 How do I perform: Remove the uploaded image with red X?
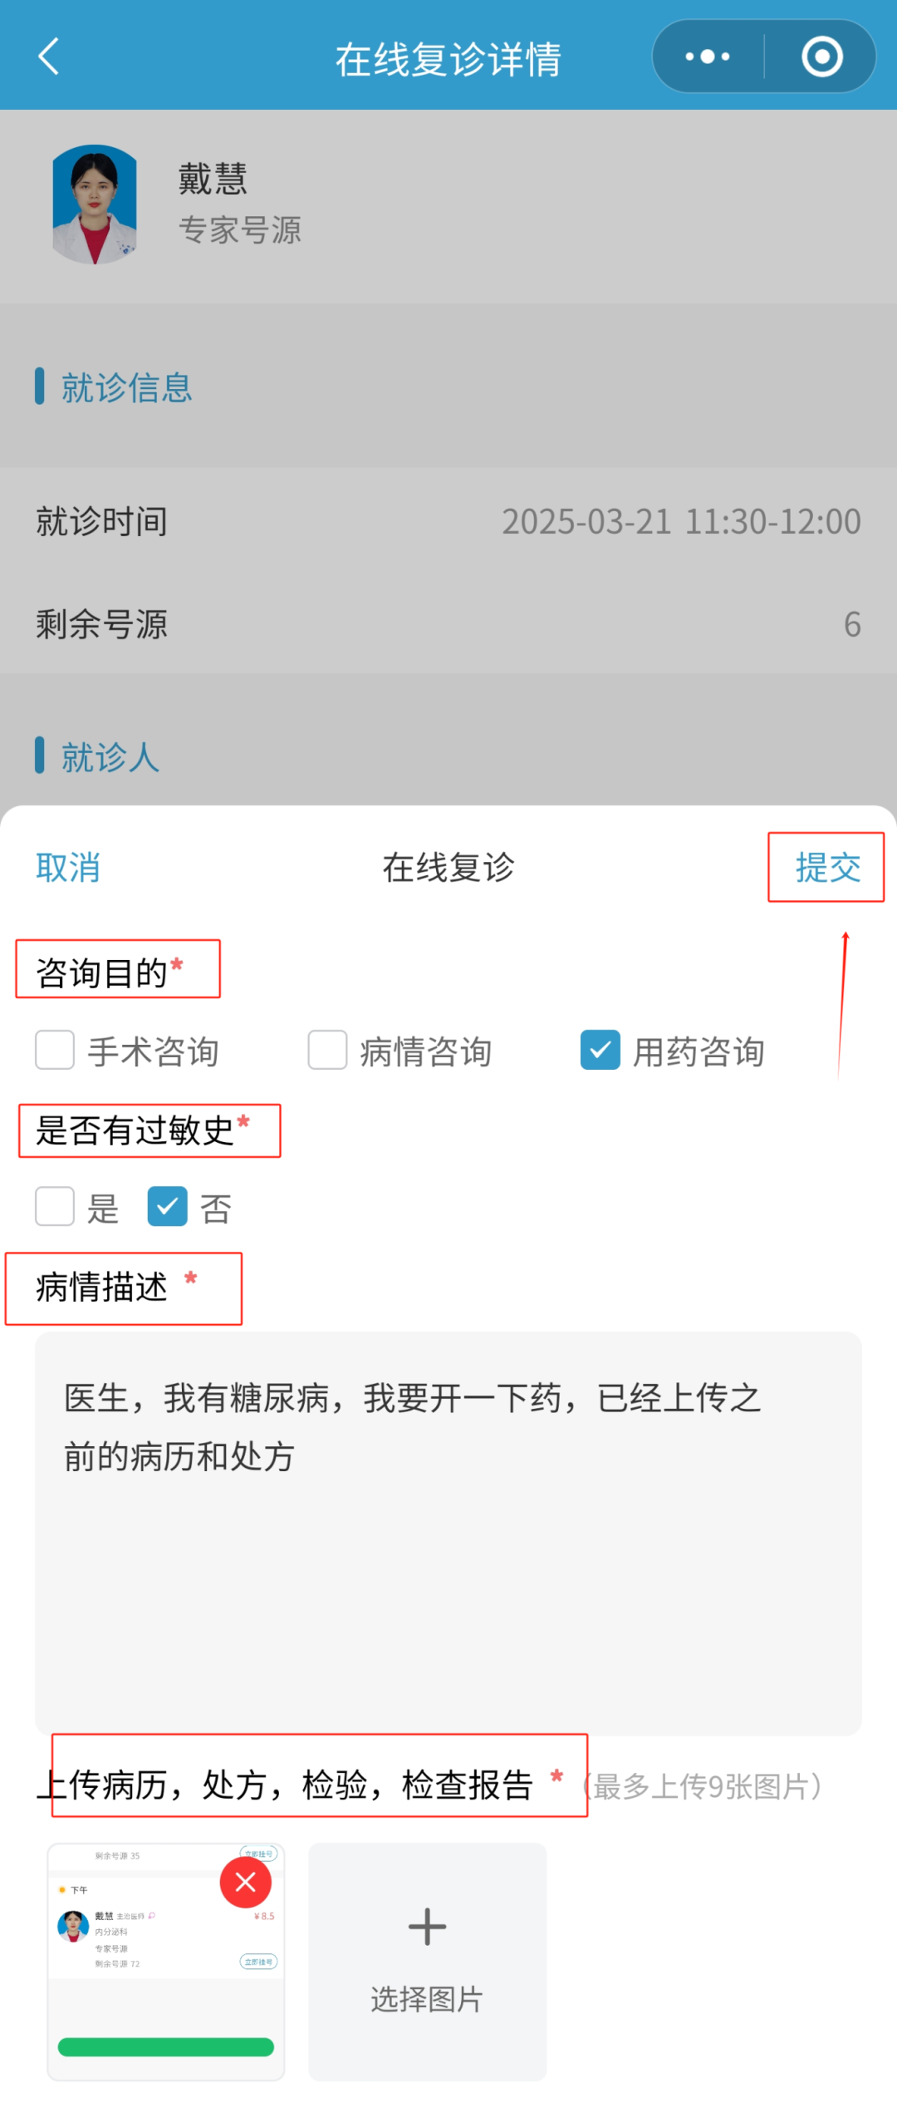tap(245, 1882)
